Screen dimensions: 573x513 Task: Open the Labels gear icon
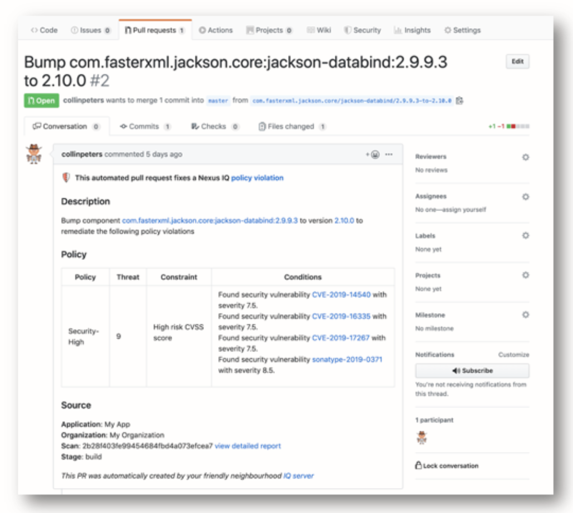pos(525,236)
